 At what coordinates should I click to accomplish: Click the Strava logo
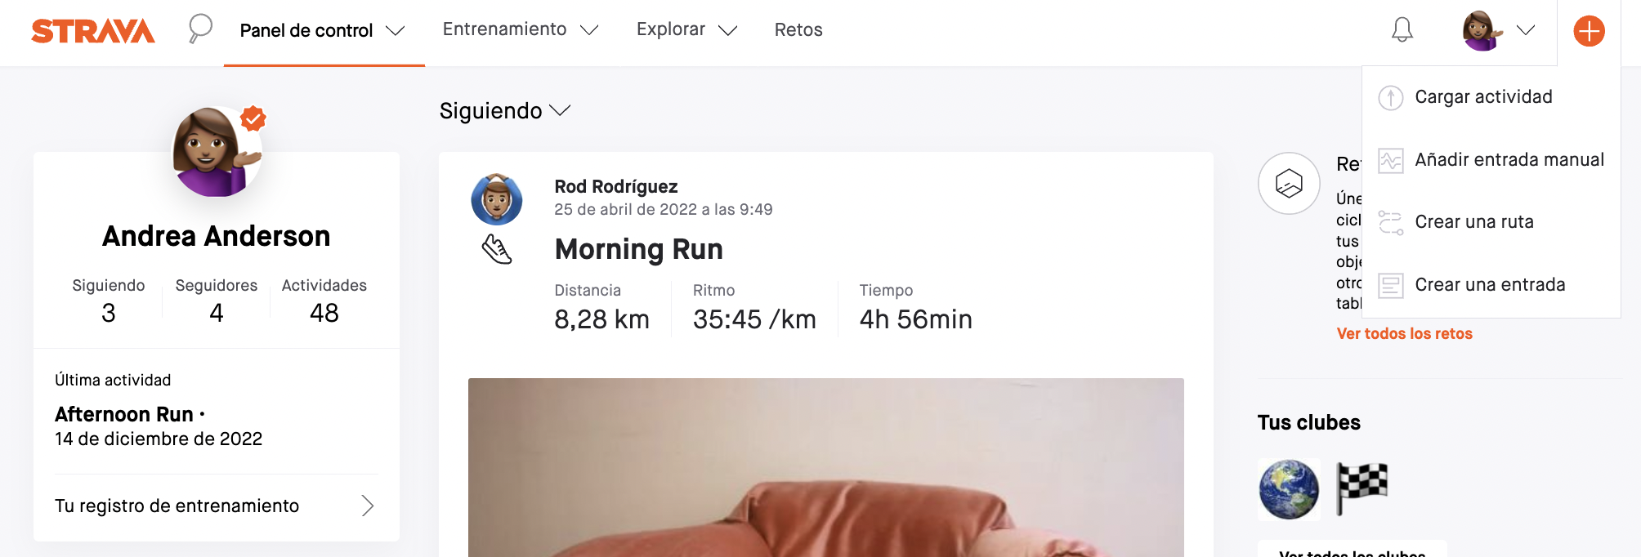93,31
